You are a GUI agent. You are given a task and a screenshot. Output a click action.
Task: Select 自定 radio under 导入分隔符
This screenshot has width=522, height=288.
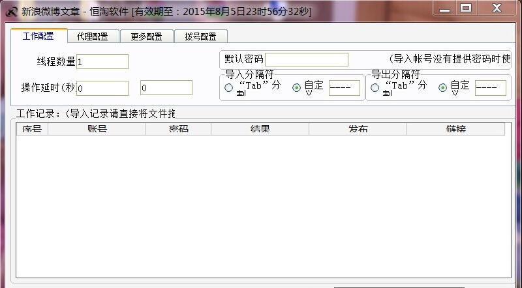pyautogui.click(x=296, y=88)
